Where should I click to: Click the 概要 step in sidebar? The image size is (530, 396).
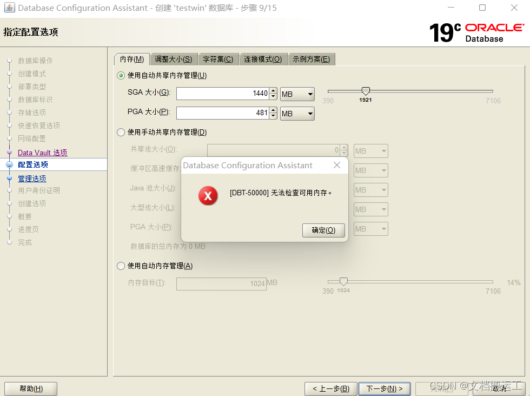tap(25, 216)
